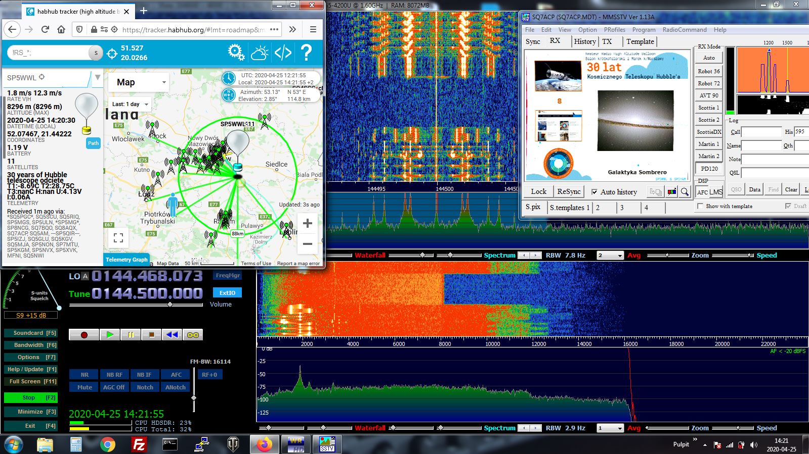Viewport: 809px width, 454px height.
Task: Open upper spectrum Avg dropdown showing 2
Action: (610, 256)
